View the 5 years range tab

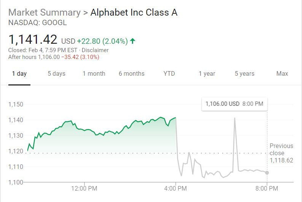(245, 74)
